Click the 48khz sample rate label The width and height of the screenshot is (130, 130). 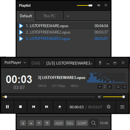pyautogui.click(x=74, y=86)
